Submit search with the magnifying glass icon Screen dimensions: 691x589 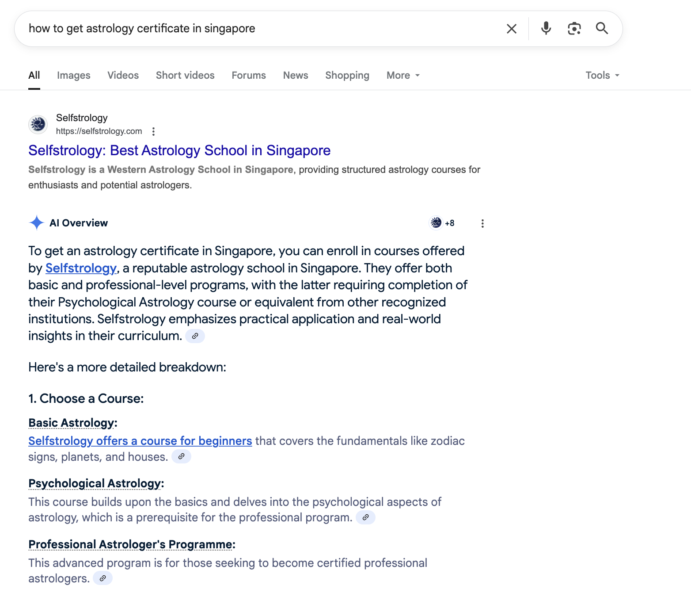[602, 28]
